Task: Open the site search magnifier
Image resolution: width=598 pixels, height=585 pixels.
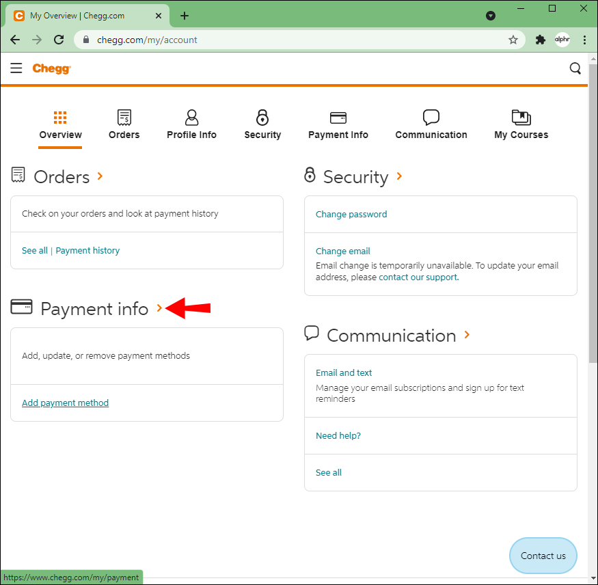Action: point(575,68)
